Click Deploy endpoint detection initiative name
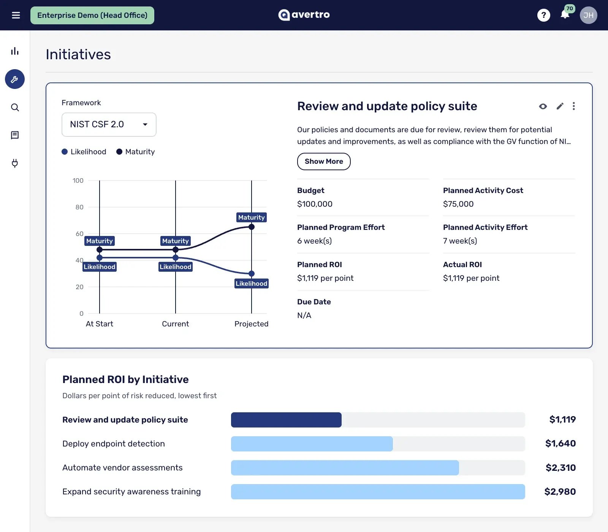Image resolution: width=608 pixels, height=532 pixels. pos(114,444)
